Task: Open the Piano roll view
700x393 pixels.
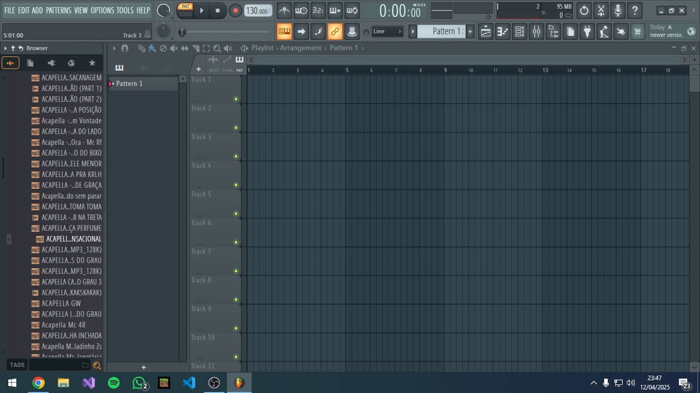Action: (x=503, y=32)
